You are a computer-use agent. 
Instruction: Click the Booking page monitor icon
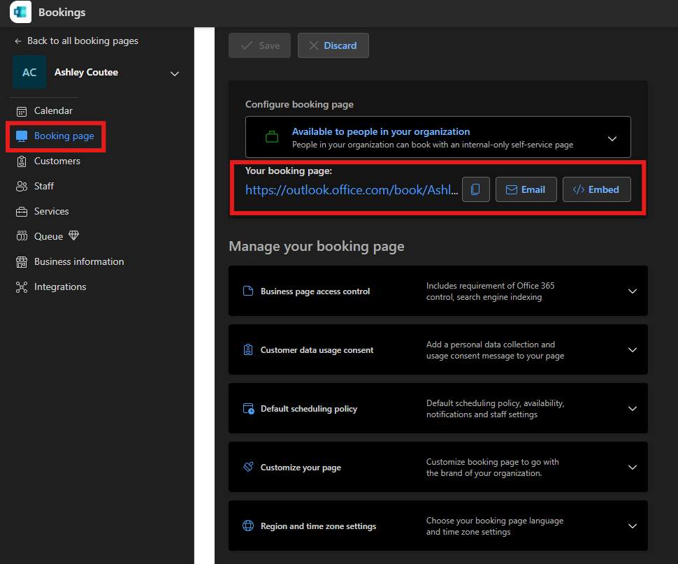(22, 136)
